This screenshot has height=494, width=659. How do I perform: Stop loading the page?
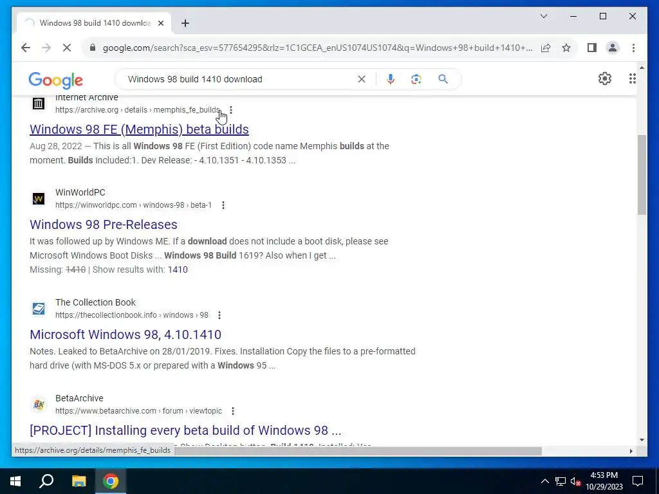coord(67,48)
